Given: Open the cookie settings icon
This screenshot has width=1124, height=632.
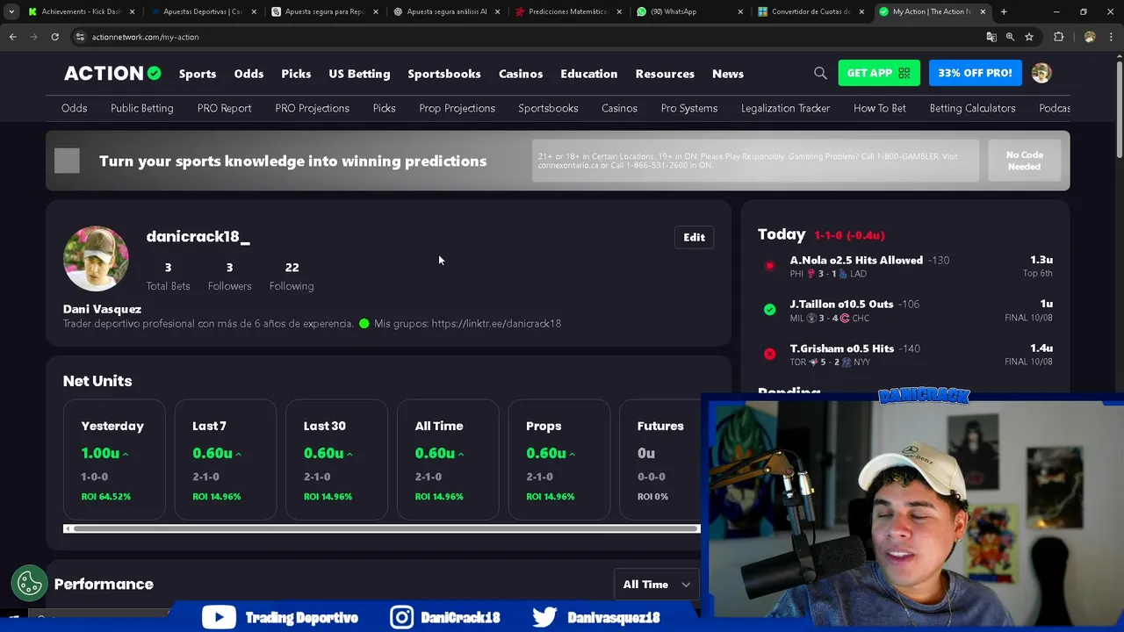Looking at the screenshot, I should 29,583.
